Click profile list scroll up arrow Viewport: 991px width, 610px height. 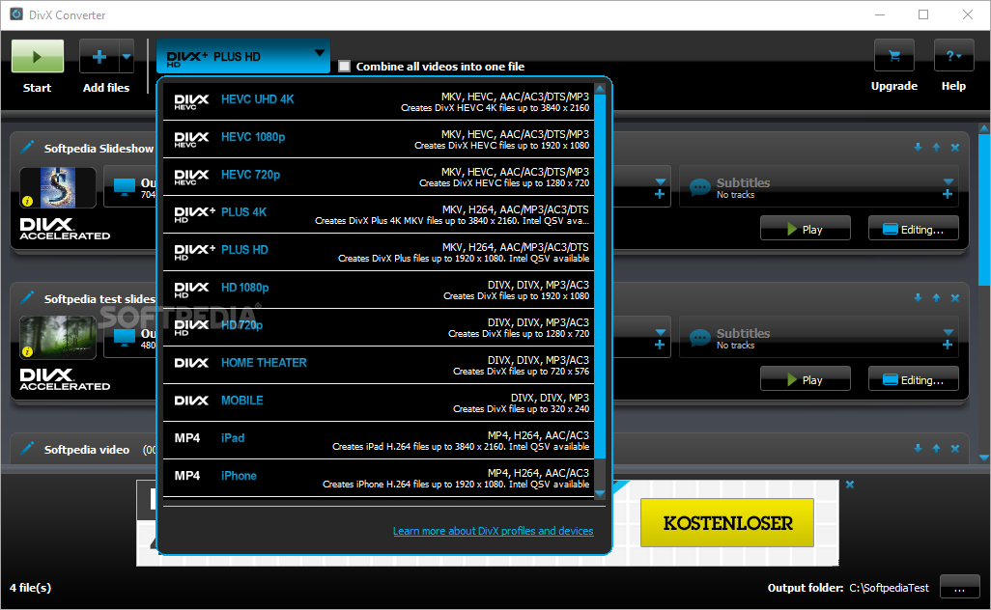(x=601, y=89)
